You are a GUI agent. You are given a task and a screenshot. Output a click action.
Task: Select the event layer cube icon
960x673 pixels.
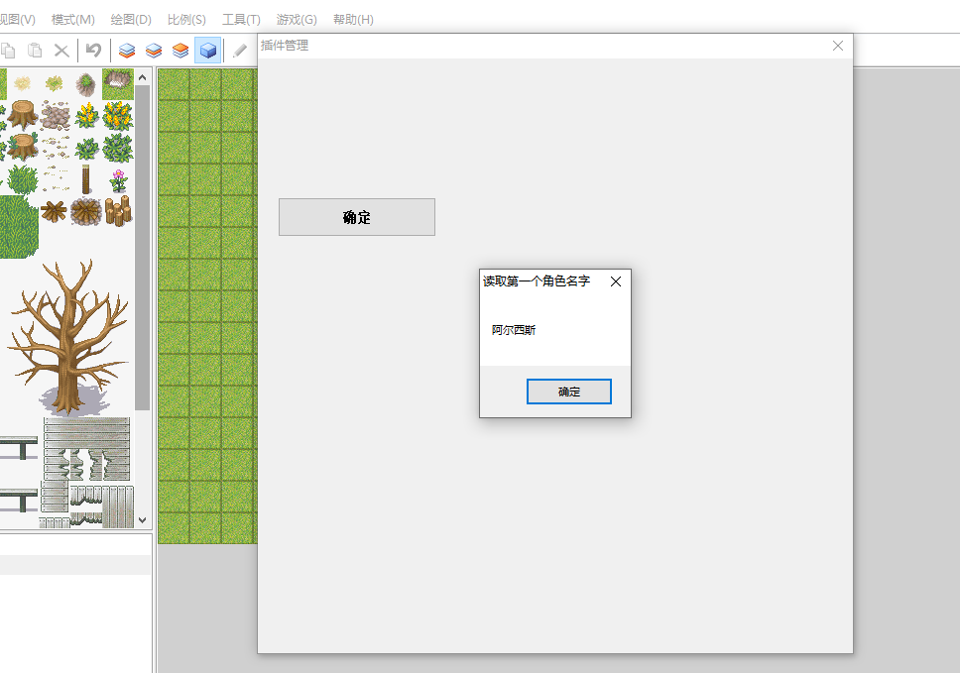[x=207, y=51]
